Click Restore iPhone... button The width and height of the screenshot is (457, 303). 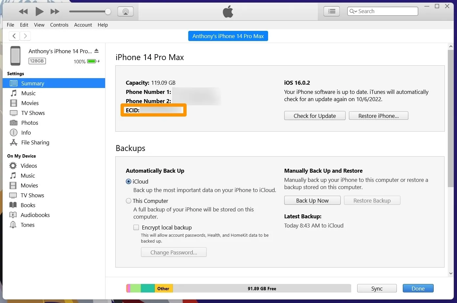[x=378, y=116]
